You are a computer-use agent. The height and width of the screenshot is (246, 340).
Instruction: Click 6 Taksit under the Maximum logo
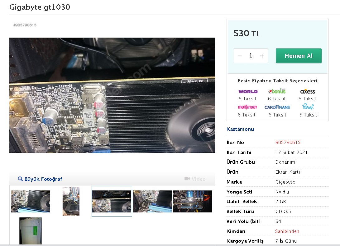point(247,115)
